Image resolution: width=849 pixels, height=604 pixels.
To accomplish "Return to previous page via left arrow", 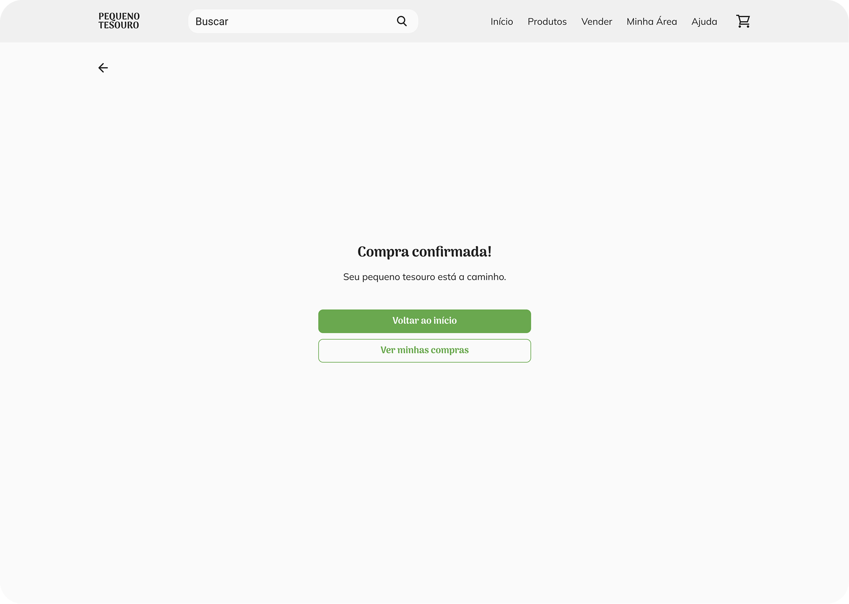I will [103, 68].
